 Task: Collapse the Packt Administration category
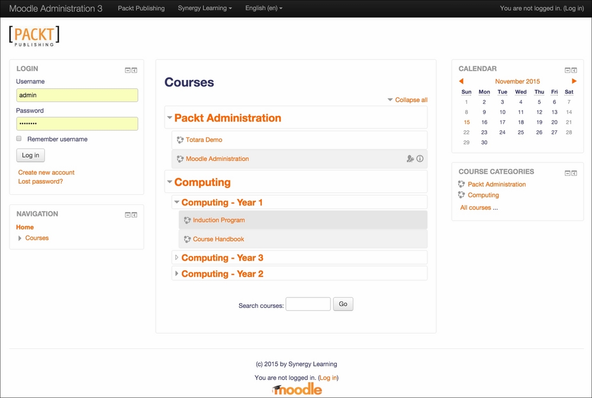pos(169,118)
